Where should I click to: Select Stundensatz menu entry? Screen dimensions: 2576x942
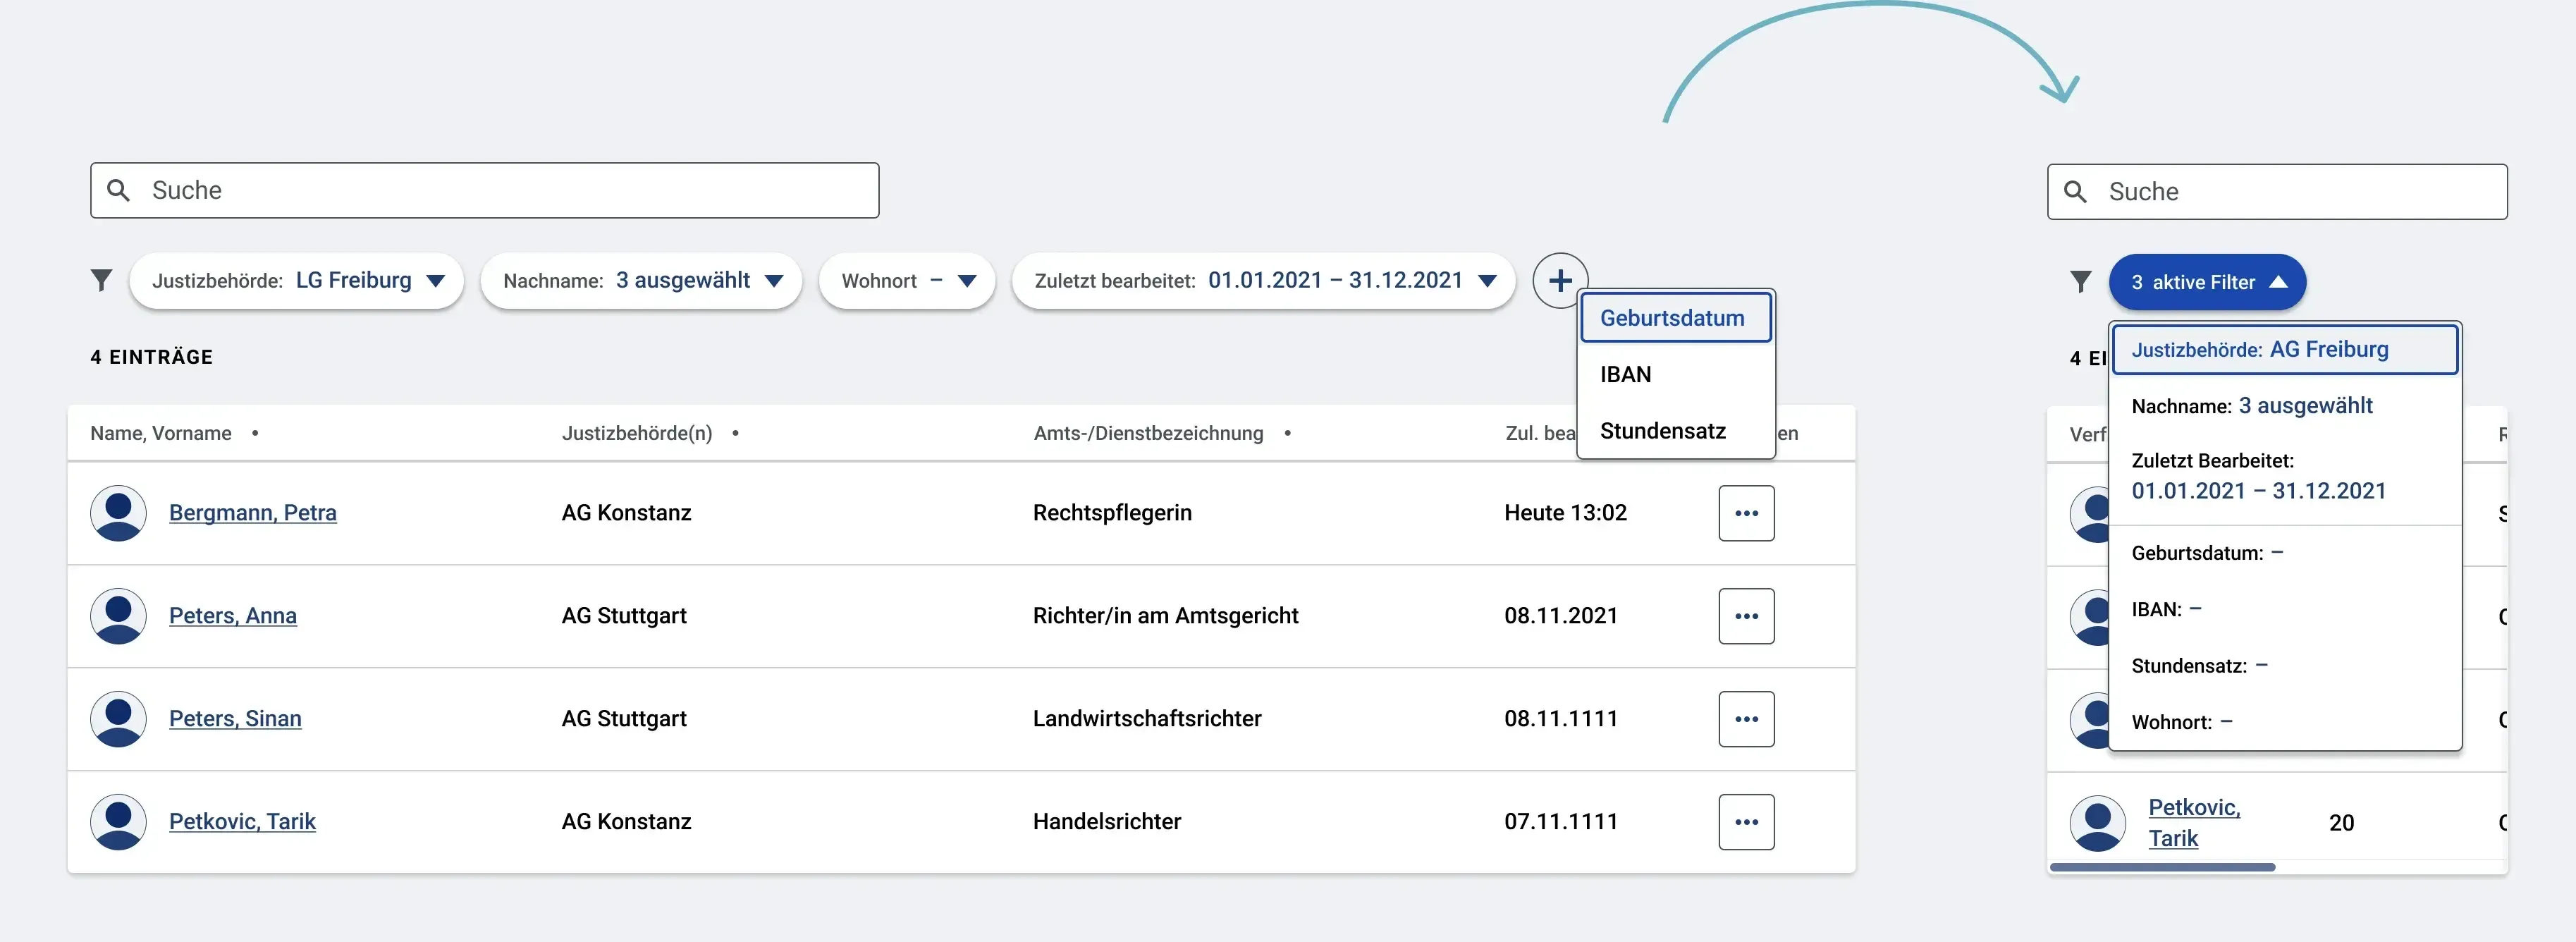click(x=1675, y=431)
